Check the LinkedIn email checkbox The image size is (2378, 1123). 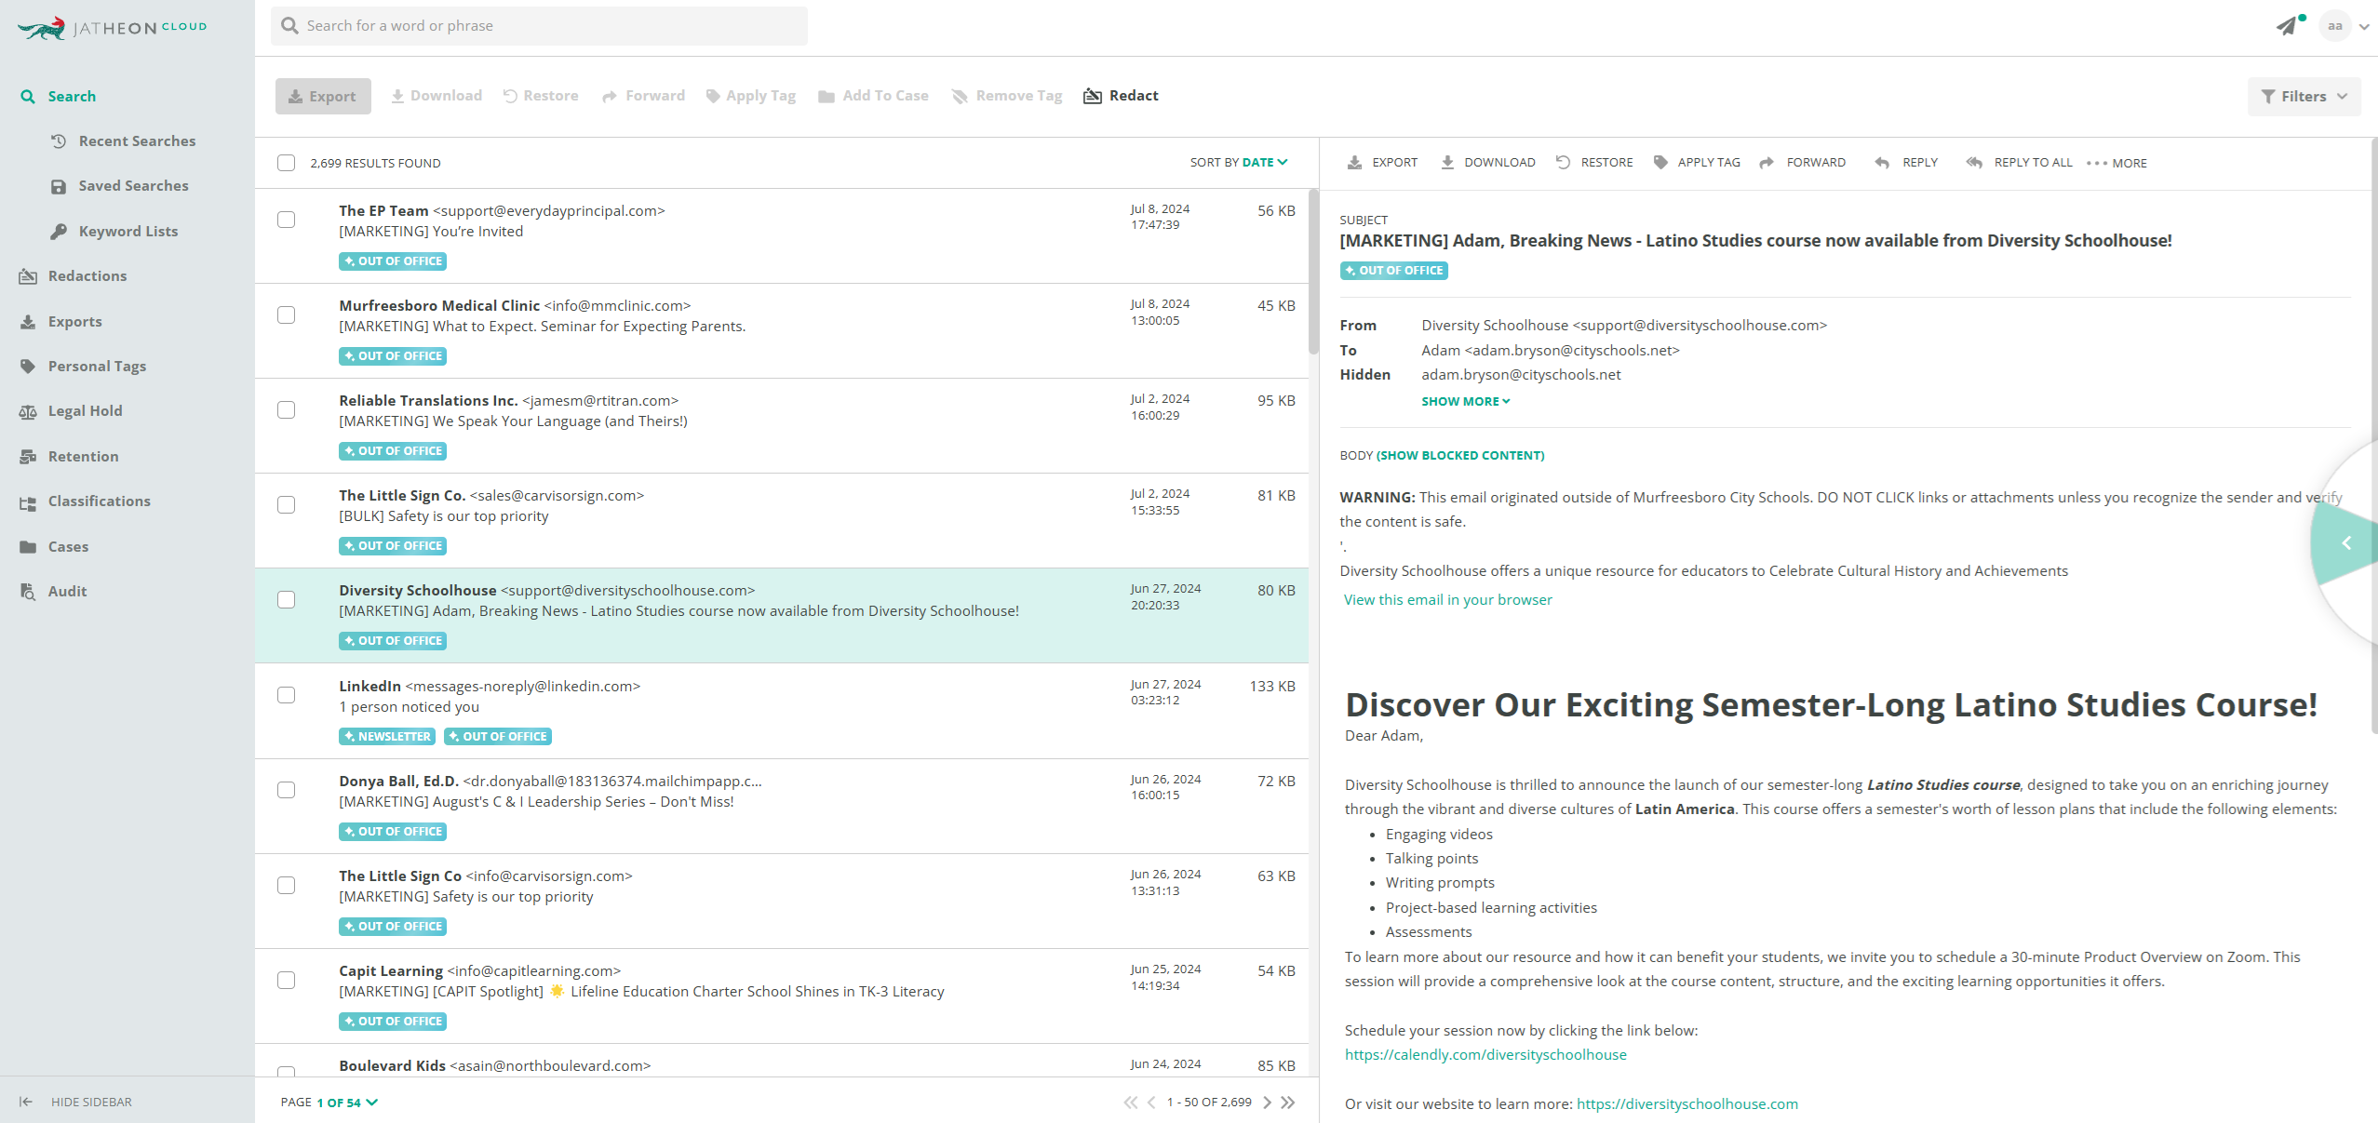(287, 696)
